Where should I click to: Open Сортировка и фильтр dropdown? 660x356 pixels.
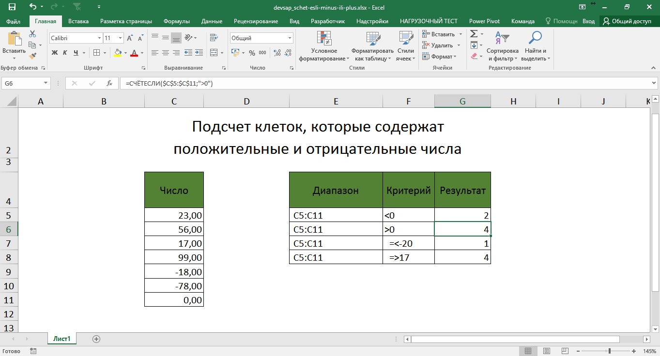click(x=502, y=46)
